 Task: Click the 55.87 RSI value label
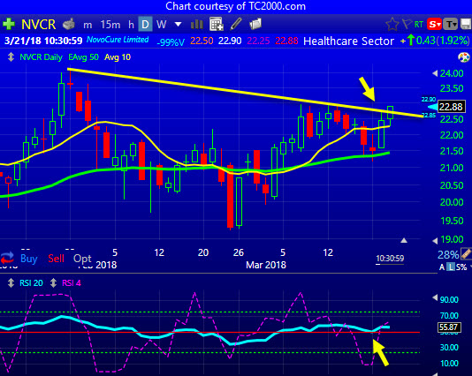click(448, 327)
